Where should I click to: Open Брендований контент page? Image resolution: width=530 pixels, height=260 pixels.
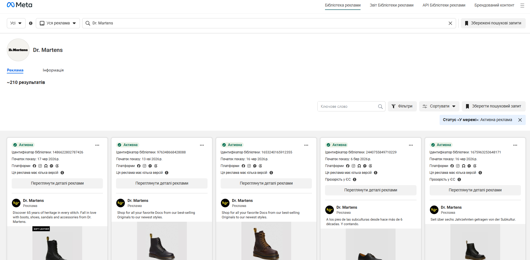point(494,5)
